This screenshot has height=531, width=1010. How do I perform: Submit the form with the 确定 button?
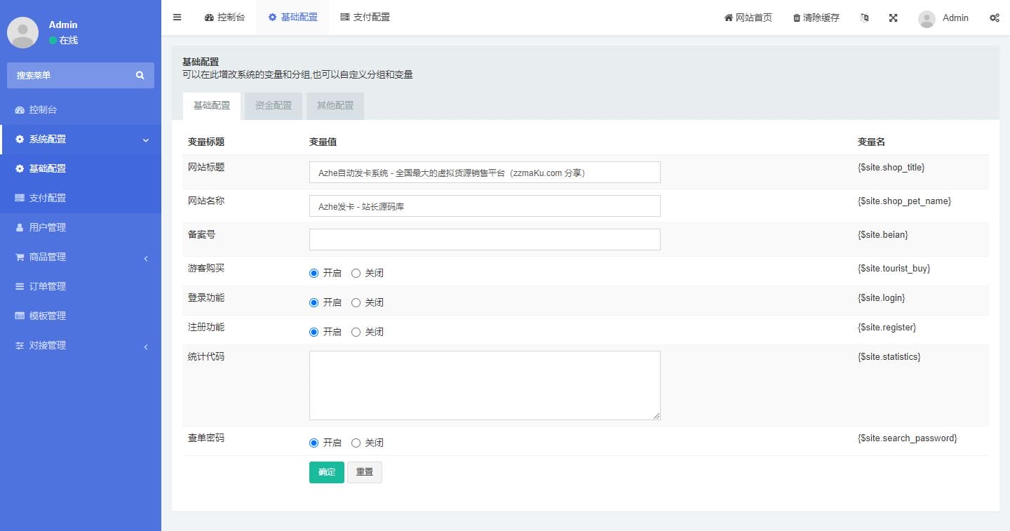(x=326, y=472)
